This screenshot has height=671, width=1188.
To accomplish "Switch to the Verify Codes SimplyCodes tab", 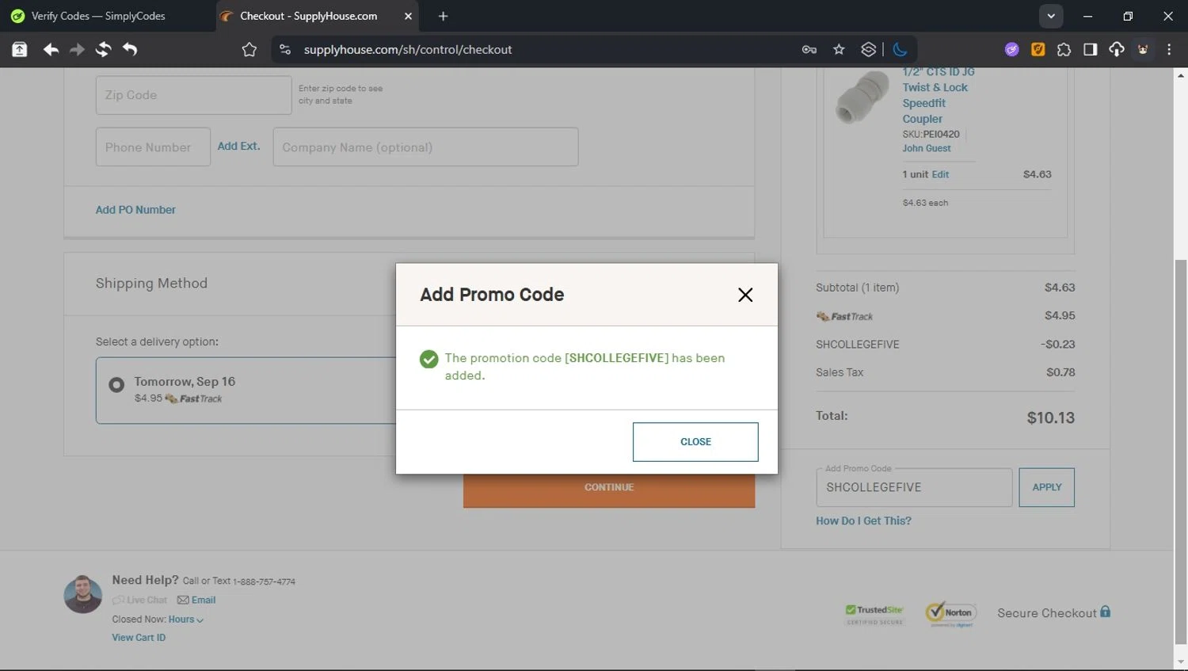I will (98, 16).
